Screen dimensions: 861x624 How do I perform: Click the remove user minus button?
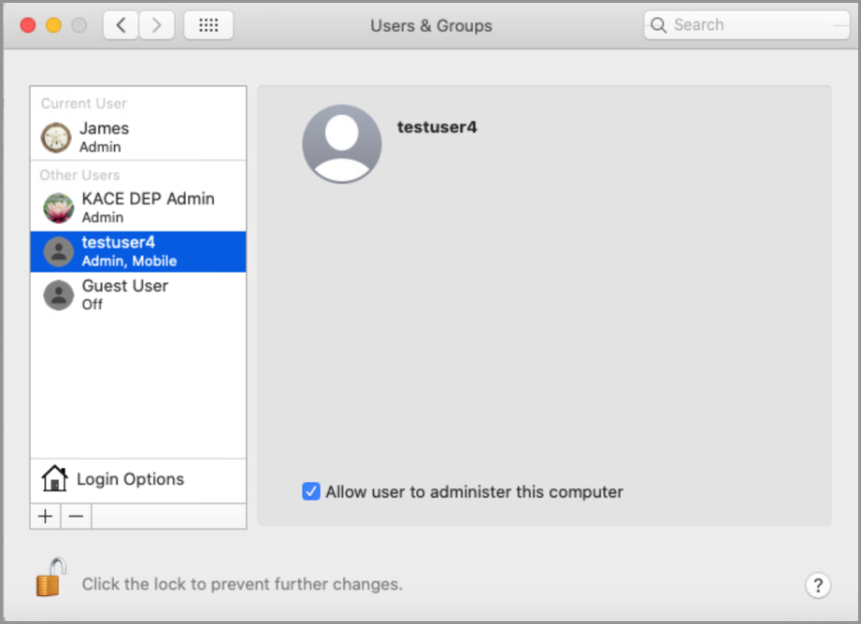76,517
